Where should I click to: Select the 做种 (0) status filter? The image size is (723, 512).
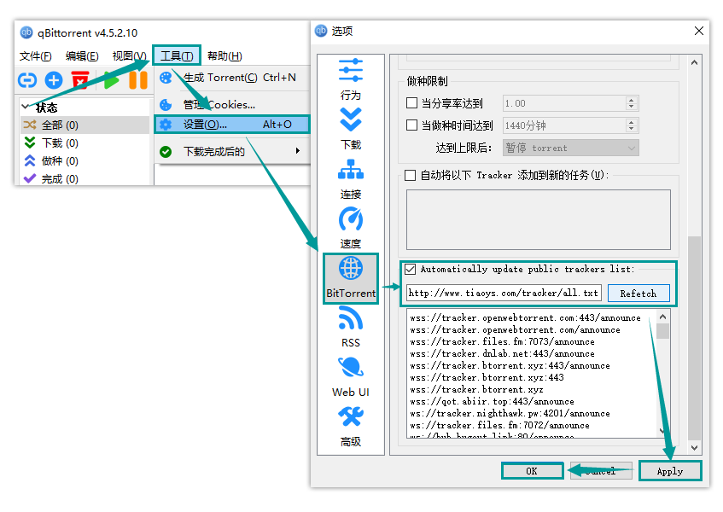tap(85, 160)
